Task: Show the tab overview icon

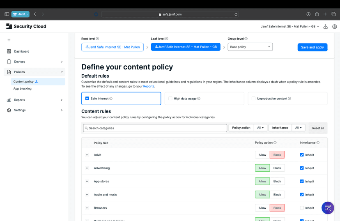Action: coord(333,14)
